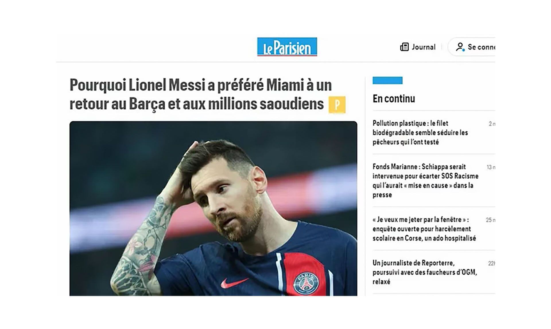Select the En continu section heading
Image resolution: width=551 pixels, height=329 pixels.
pos(394,98)
